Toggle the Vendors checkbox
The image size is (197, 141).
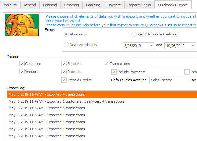(22, 72)
